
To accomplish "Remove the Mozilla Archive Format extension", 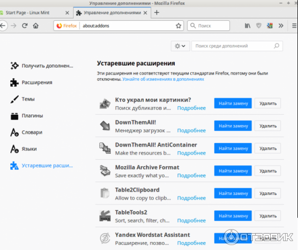I will (268, 171).
